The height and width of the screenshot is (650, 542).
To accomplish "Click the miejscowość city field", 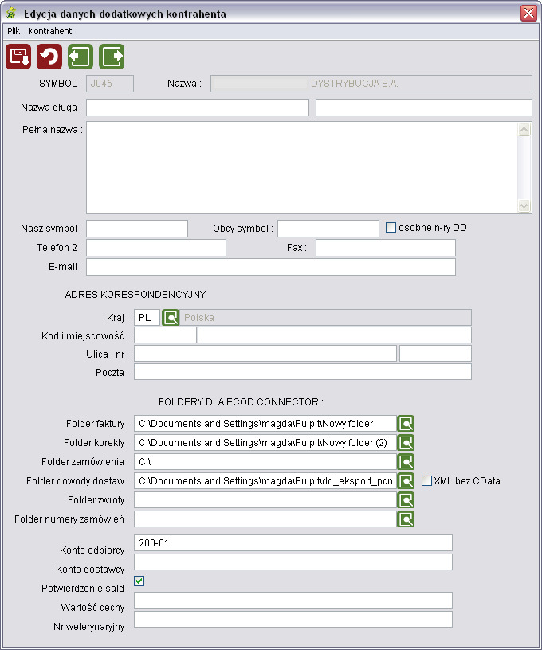I will [335, 335].
